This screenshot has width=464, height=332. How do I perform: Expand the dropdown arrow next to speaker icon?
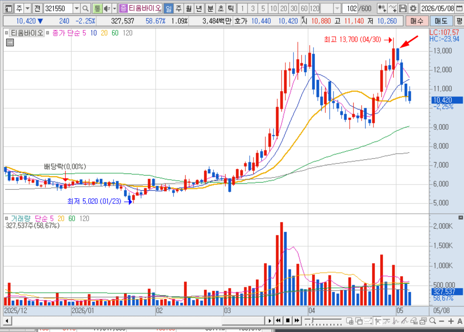tap(115, 9)
